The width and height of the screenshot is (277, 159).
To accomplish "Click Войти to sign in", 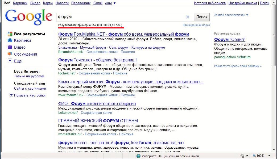I will coord(264,3).
